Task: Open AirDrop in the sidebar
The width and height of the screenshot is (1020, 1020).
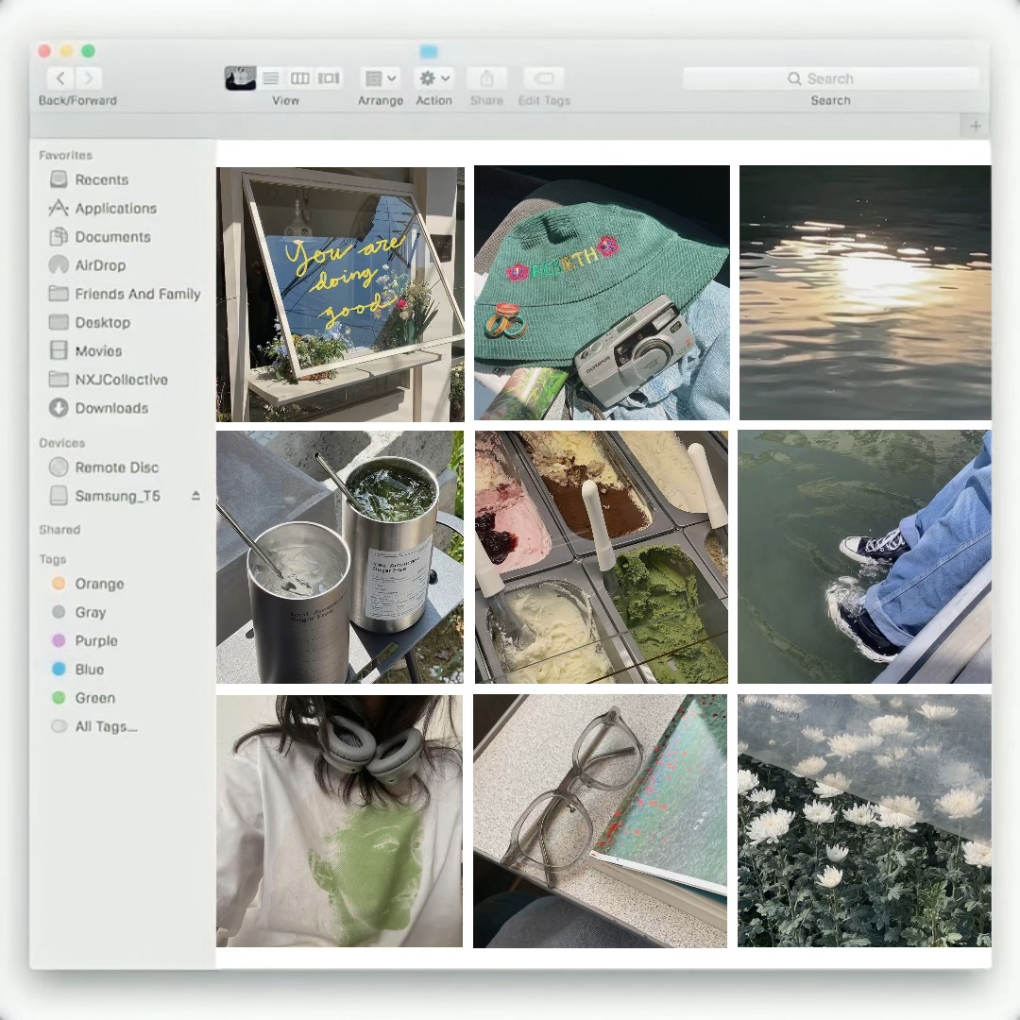Action: point(100,265)
